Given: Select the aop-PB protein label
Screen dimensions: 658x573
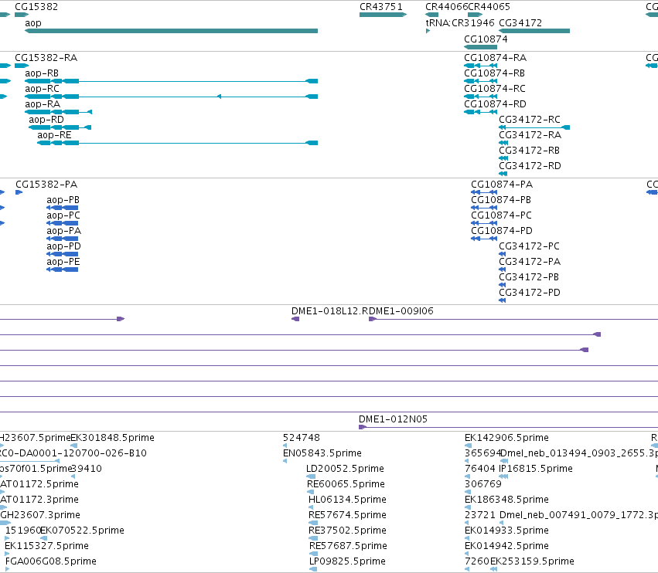Looking at the screenshot, I should click(63, 200).
